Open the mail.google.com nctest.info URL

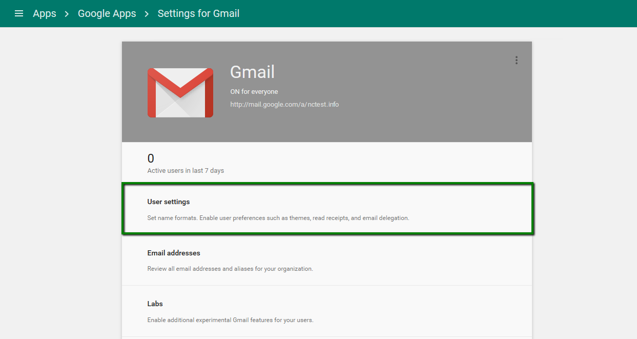[x=284, y=104]
